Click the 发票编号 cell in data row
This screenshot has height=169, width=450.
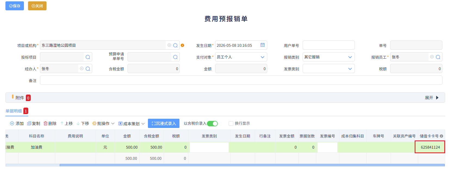327,147
